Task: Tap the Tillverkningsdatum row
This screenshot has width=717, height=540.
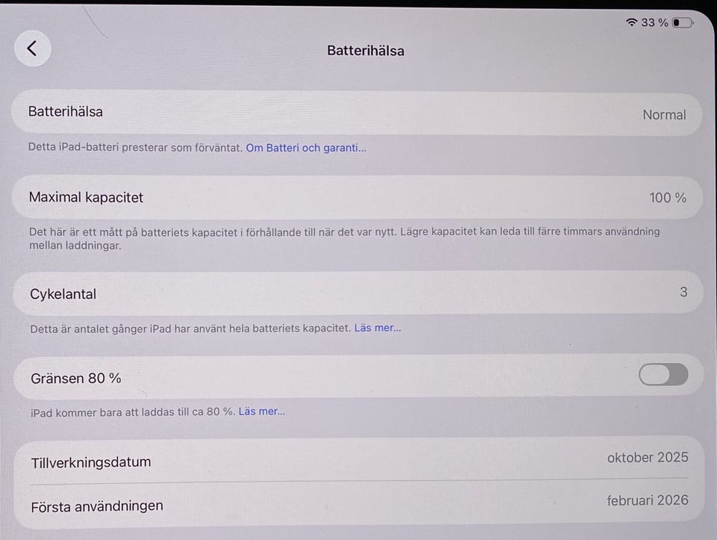Action: (358, 460)
